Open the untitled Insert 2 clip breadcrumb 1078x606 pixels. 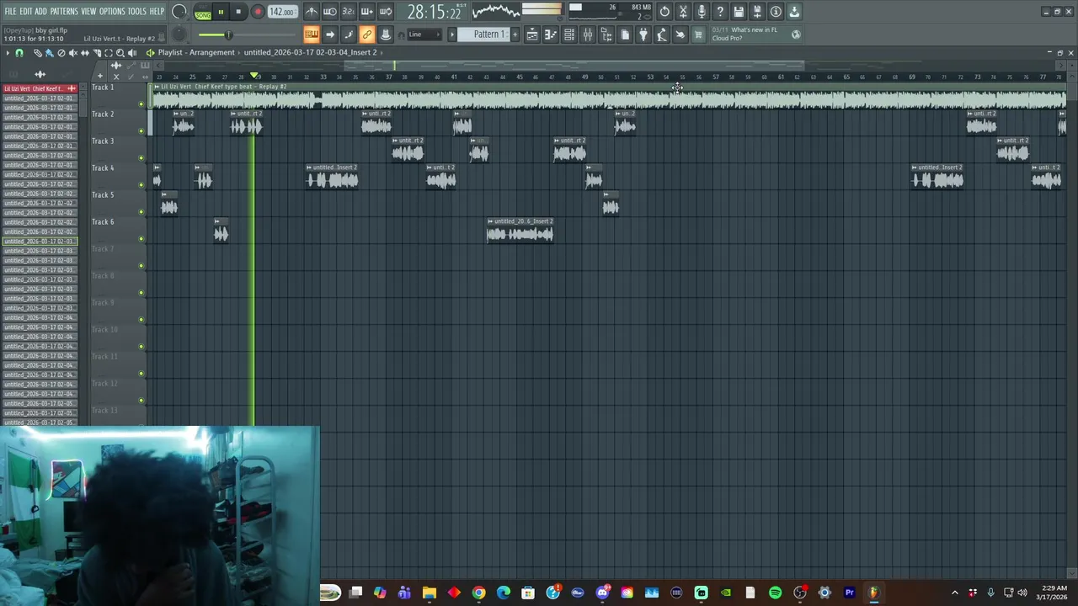[310, 52]
